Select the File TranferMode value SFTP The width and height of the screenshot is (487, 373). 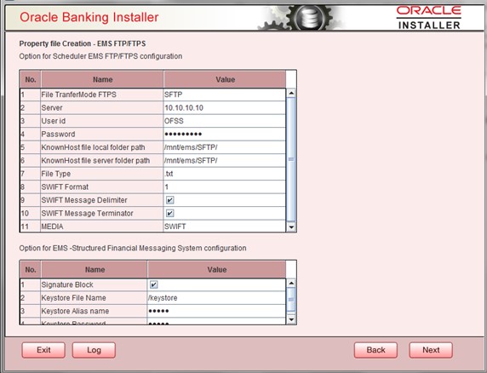pos(224,95)
